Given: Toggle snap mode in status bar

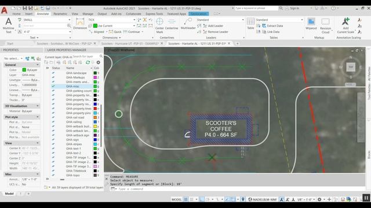Looking at the screenshot, I should 192,199.
